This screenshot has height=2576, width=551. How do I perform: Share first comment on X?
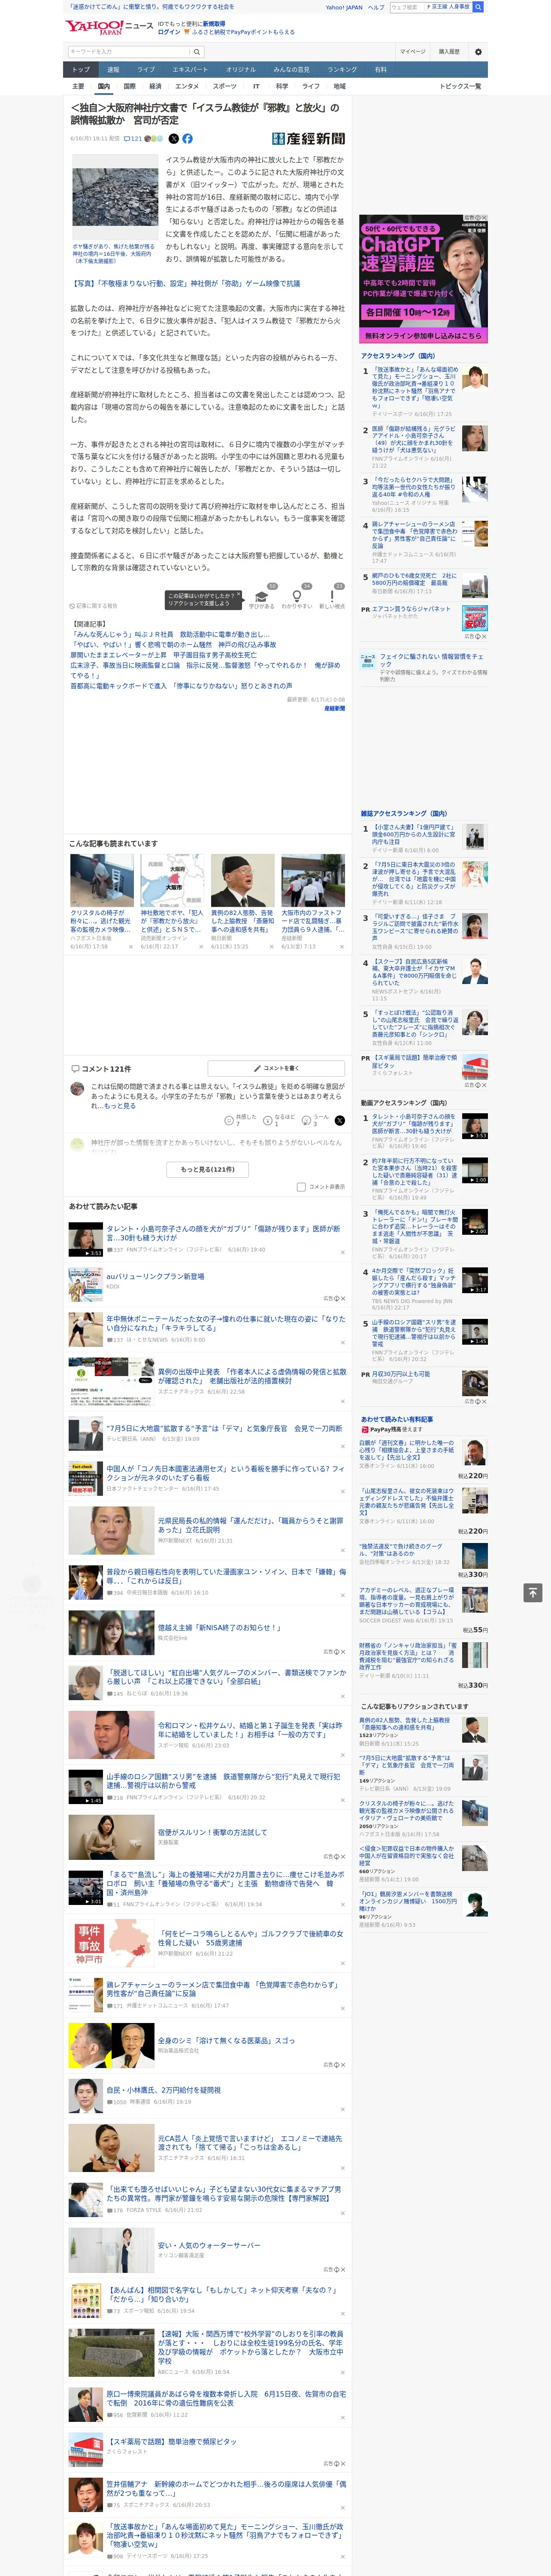pyautogui.click(x=339, y=1120)
